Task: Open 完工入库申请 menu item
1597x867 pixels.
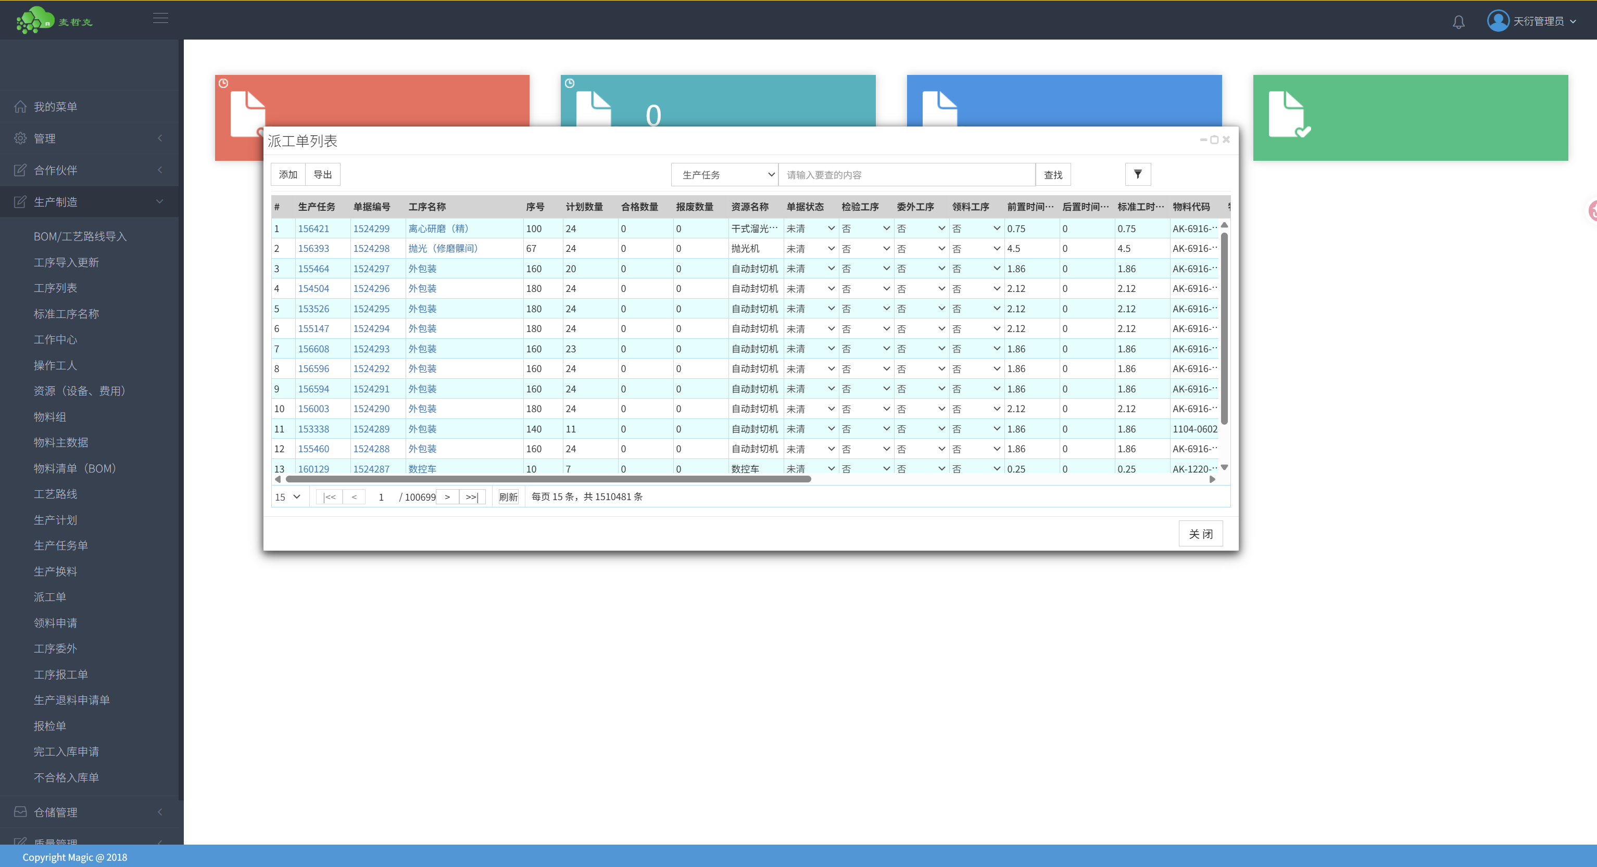Action: 66,751
